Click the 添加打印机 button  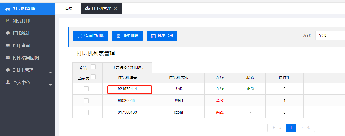90,36
